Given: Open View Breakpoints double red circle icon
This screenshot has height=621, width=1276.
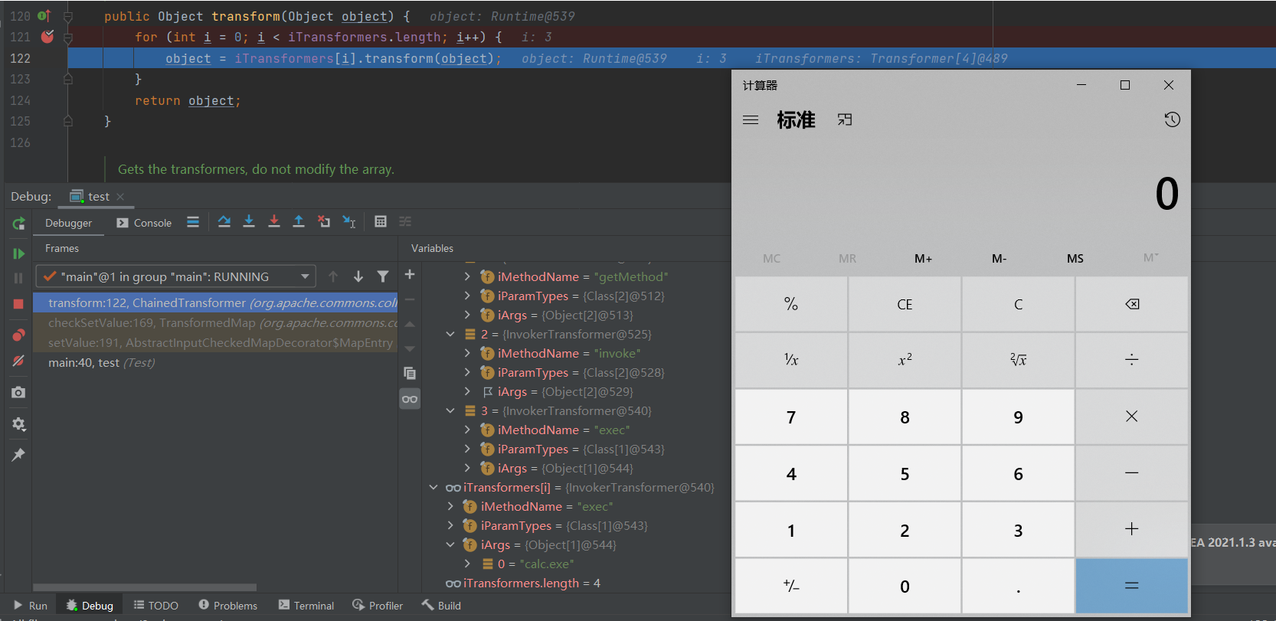Looking at the screenshot, I should point(18,335).
